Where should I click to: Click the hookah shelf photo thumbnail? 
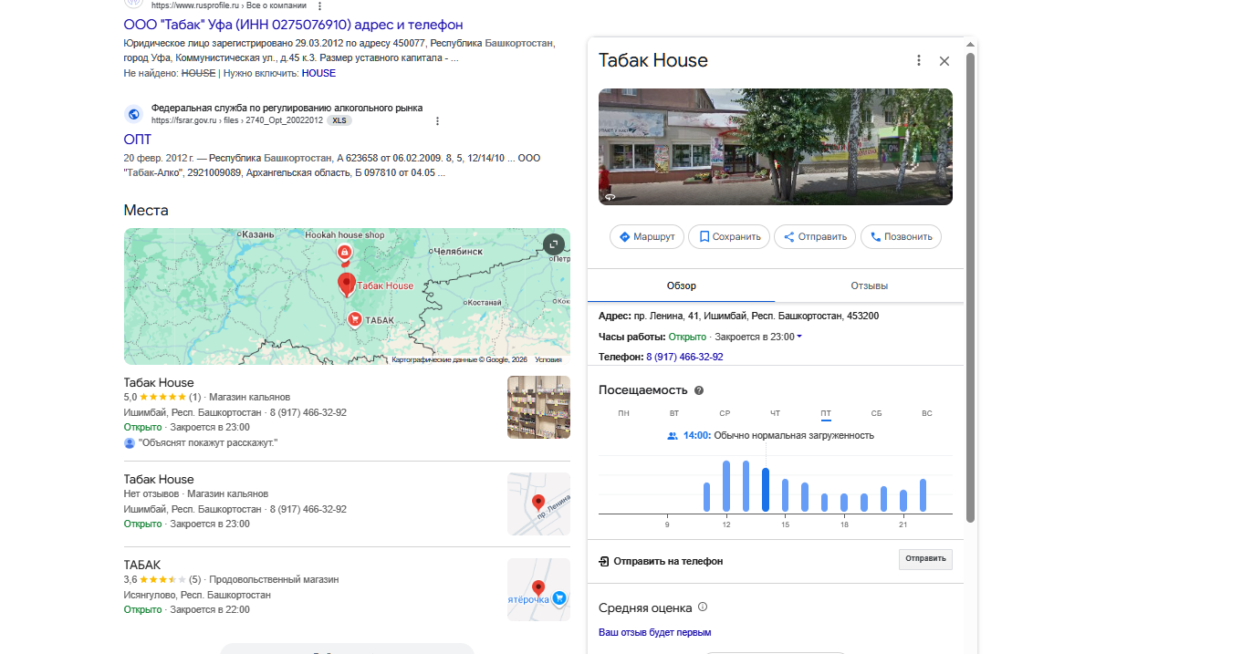point(538,407)
